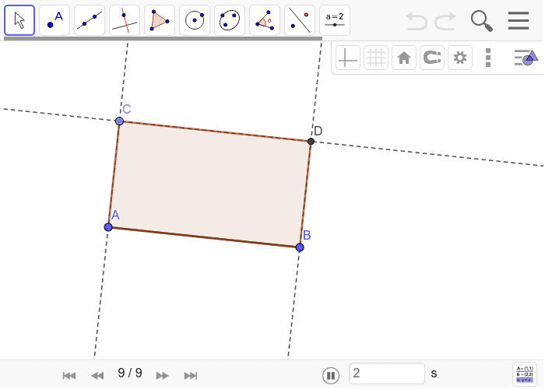Image resolution: width=545 pixels, height=389 pixels.
Task: Select the Slider a=2 tool
Action: pos(335,20)
